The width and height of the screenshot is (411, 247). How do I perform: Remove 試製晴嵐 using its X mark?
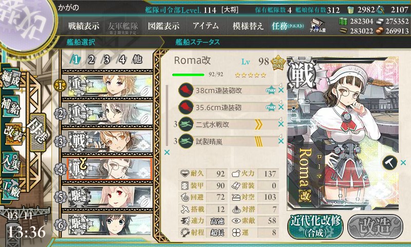pyautogui.click(x=281, y=141)
